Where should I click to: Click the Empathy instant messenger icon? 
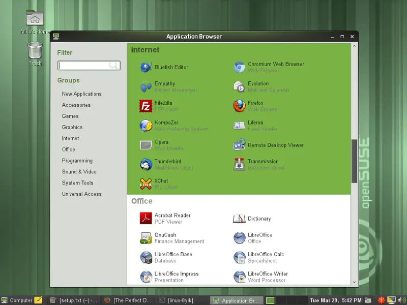[x=146, y=86]
